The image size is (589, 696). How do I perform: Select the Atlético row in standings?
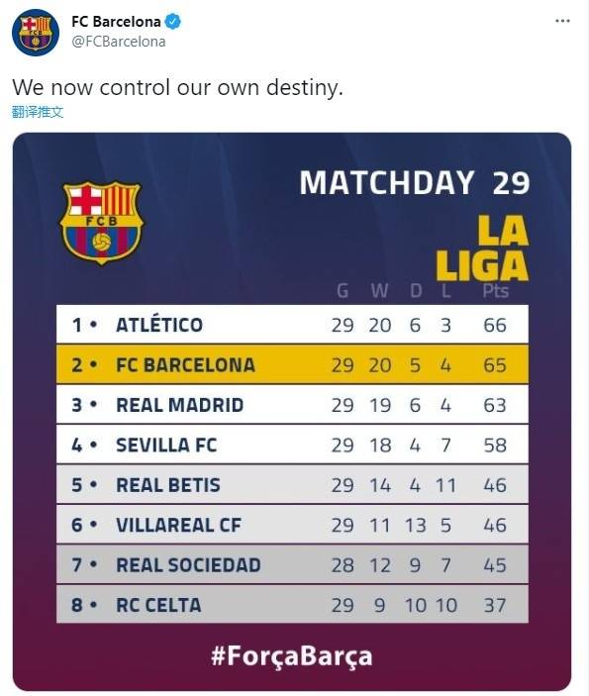click(292, 324)
